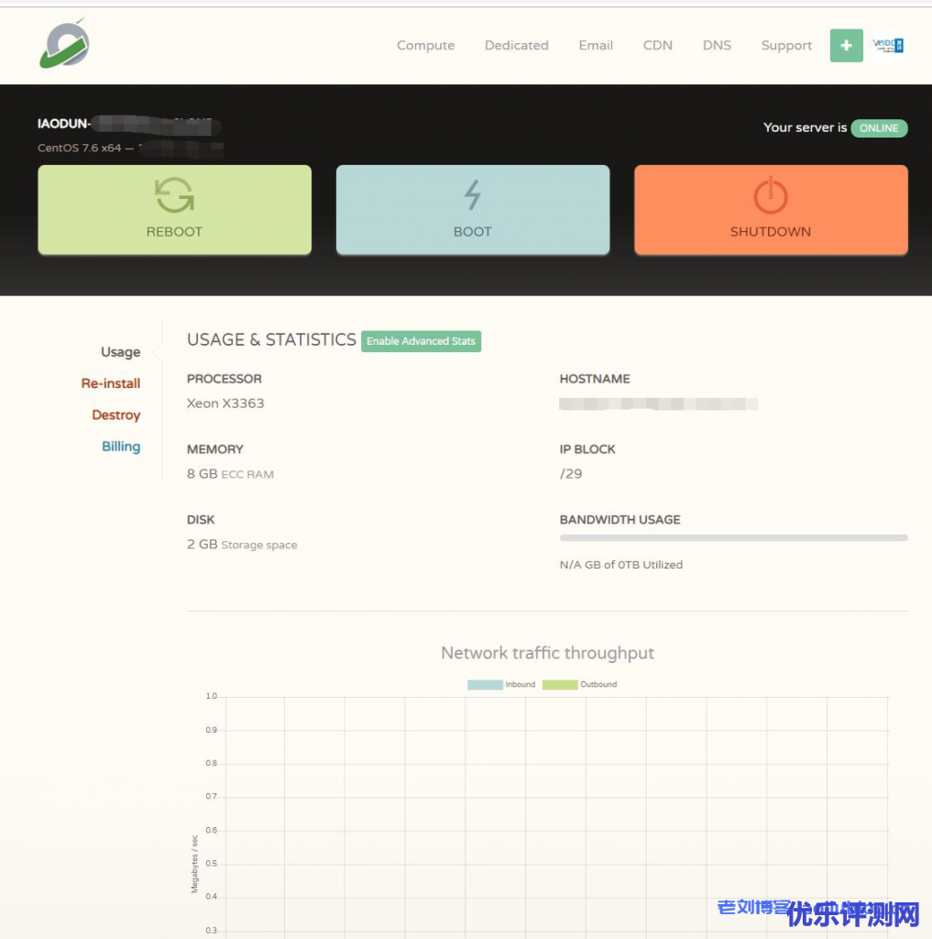932x939 pixels.
Task: Open the Email nav item
Action: 596,45
